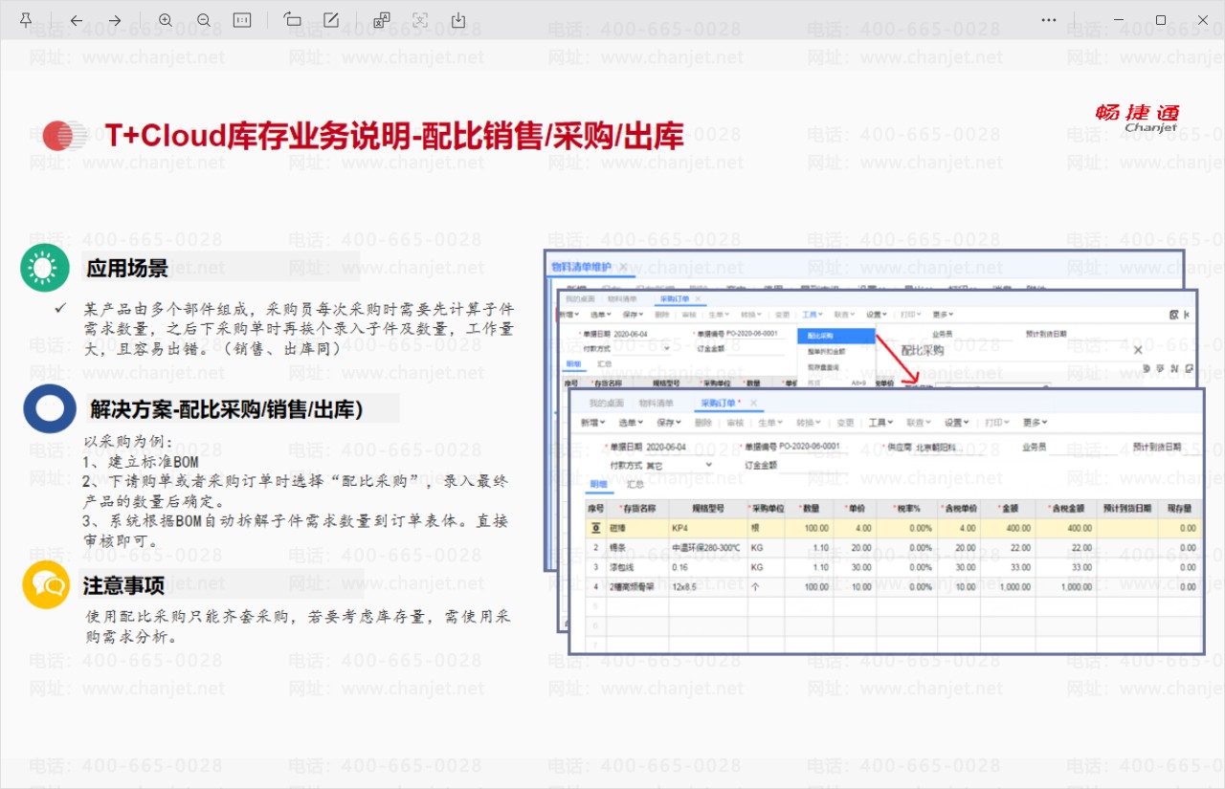Click the 应用场景 heading text
Image resolution: width=1225 pixels, height=789 pixels.
pos(127,269)
